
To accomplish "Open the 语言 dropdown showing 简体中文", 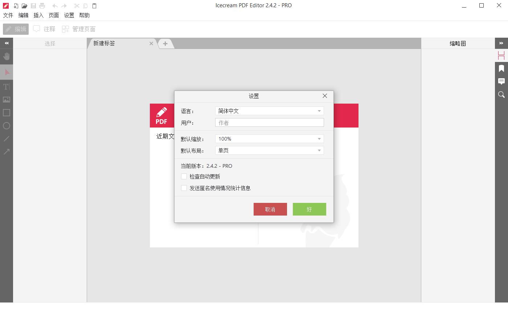I will pyautogui.click(x=269, y=111).
